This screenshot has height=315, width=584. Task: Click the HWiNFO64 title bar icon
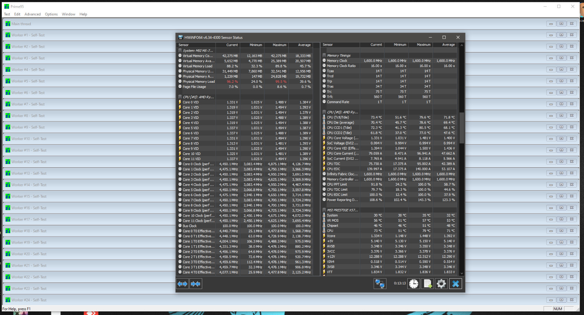[180, 37]
